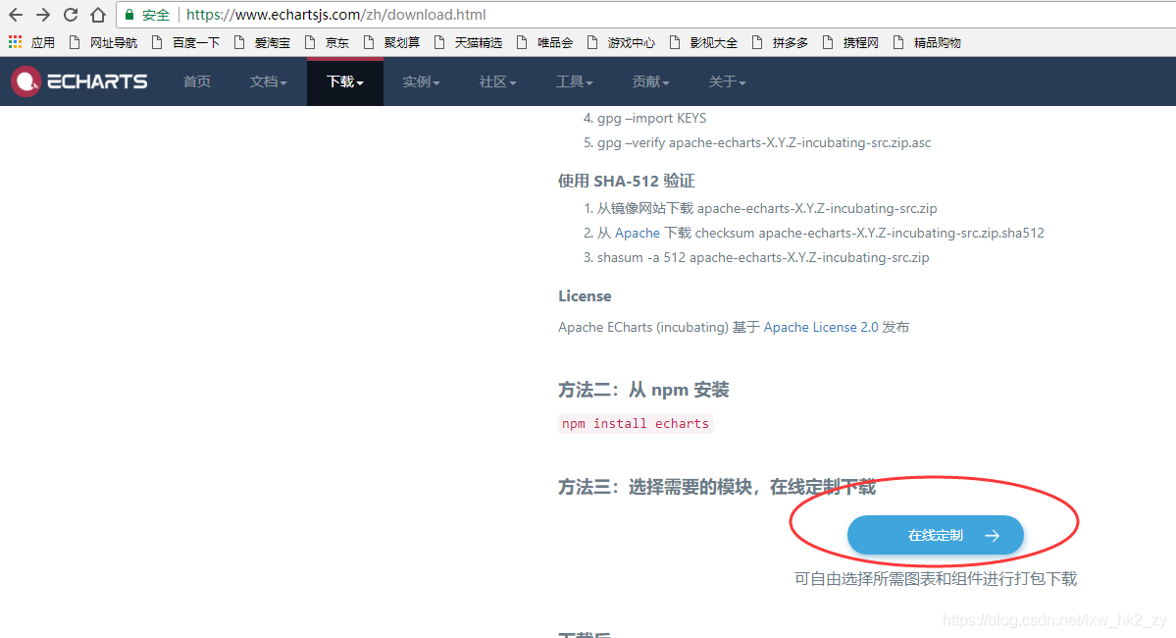
Task: Click the 方法二:从 npm 安装 heading
Action: [643, 391]
